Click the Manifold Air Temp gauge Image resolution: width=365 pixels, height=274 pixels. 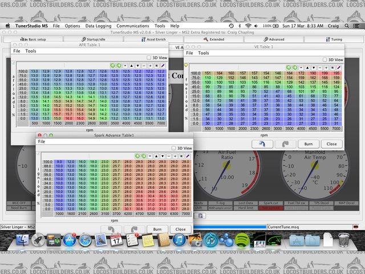pyautogui.click(x=315, y=171)
